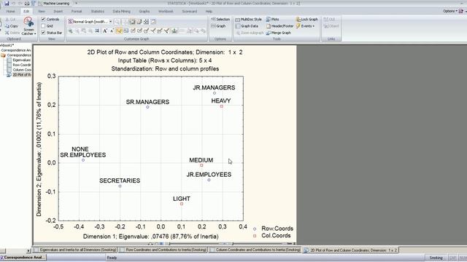
Task: Expand the Screen Catcher dropdown arrow
Action: click(35, 34)
